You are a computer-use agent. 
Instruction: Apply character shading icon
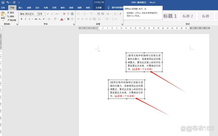coord(68,19)
